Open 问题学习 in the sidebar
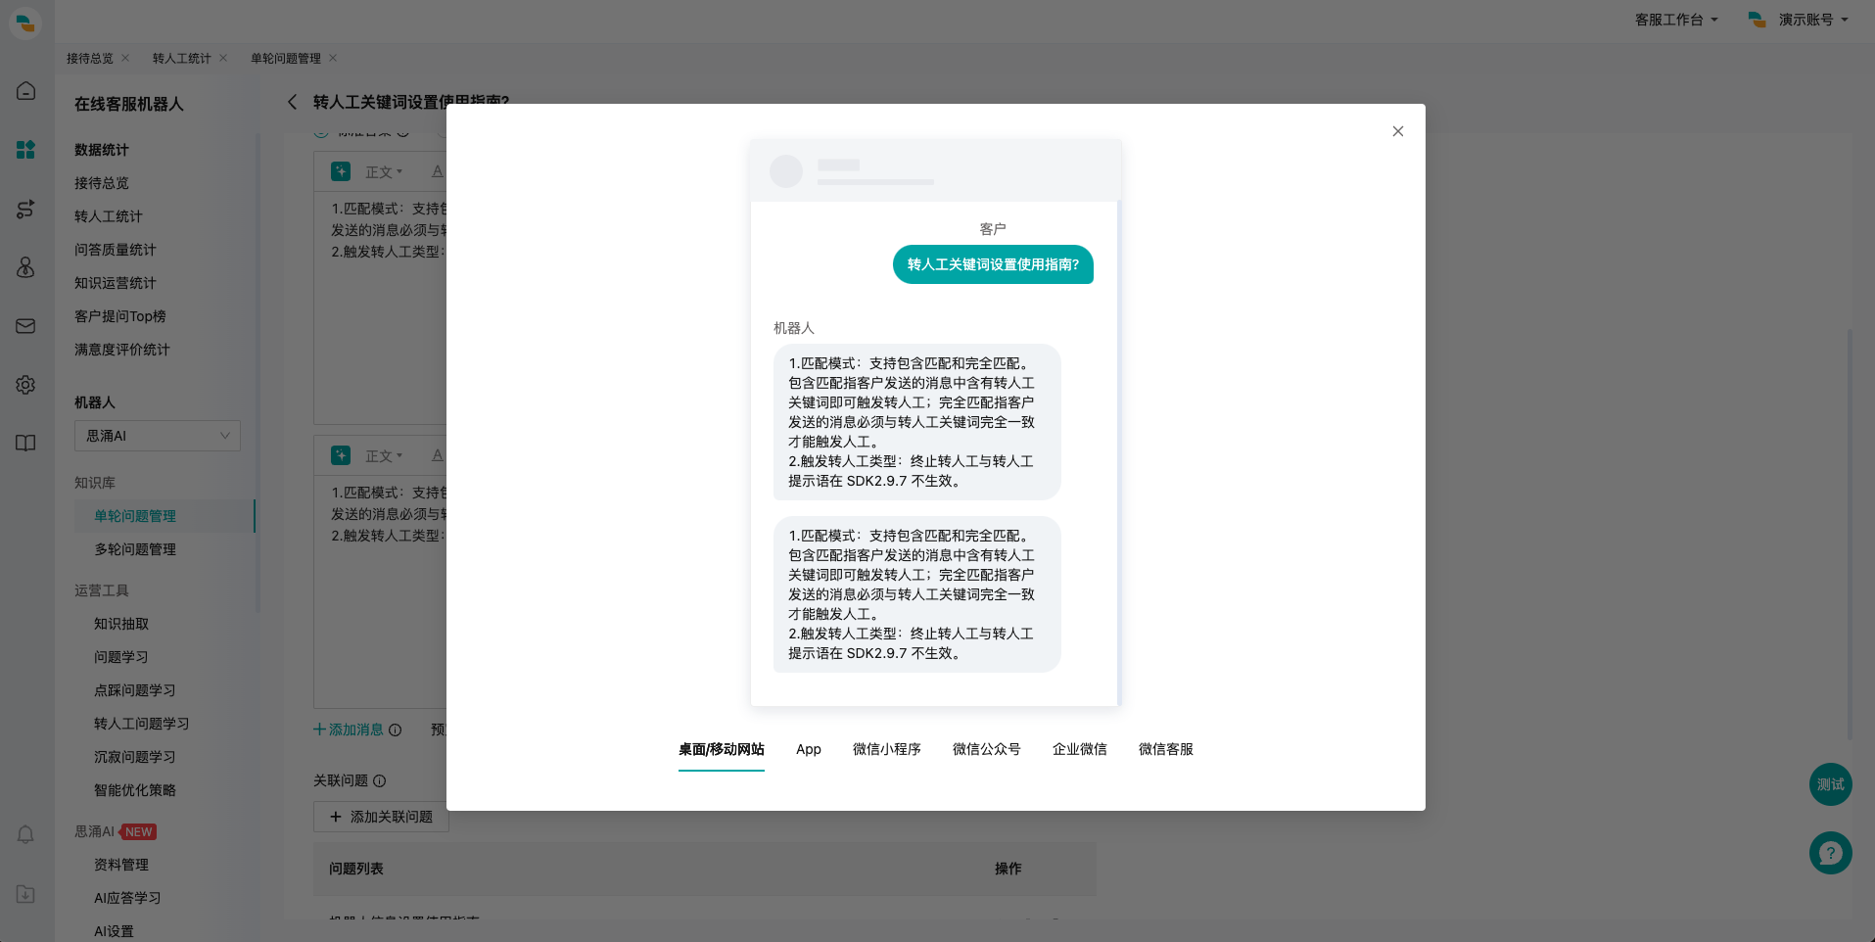Viewport: 1875px width, 942px height. click(x=121, y=657)
